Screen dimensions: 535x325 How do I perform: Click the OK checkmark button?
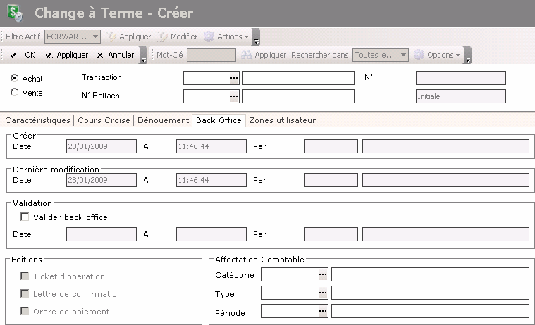point(22,55)
